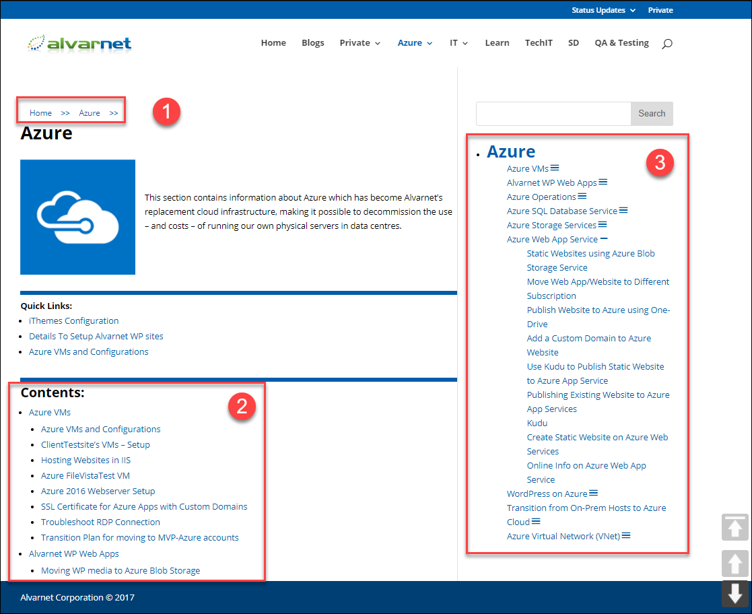Go to Home in main navigation
Image resolution: width=752 pixels, height=614 pixels.
coord(273,42)
